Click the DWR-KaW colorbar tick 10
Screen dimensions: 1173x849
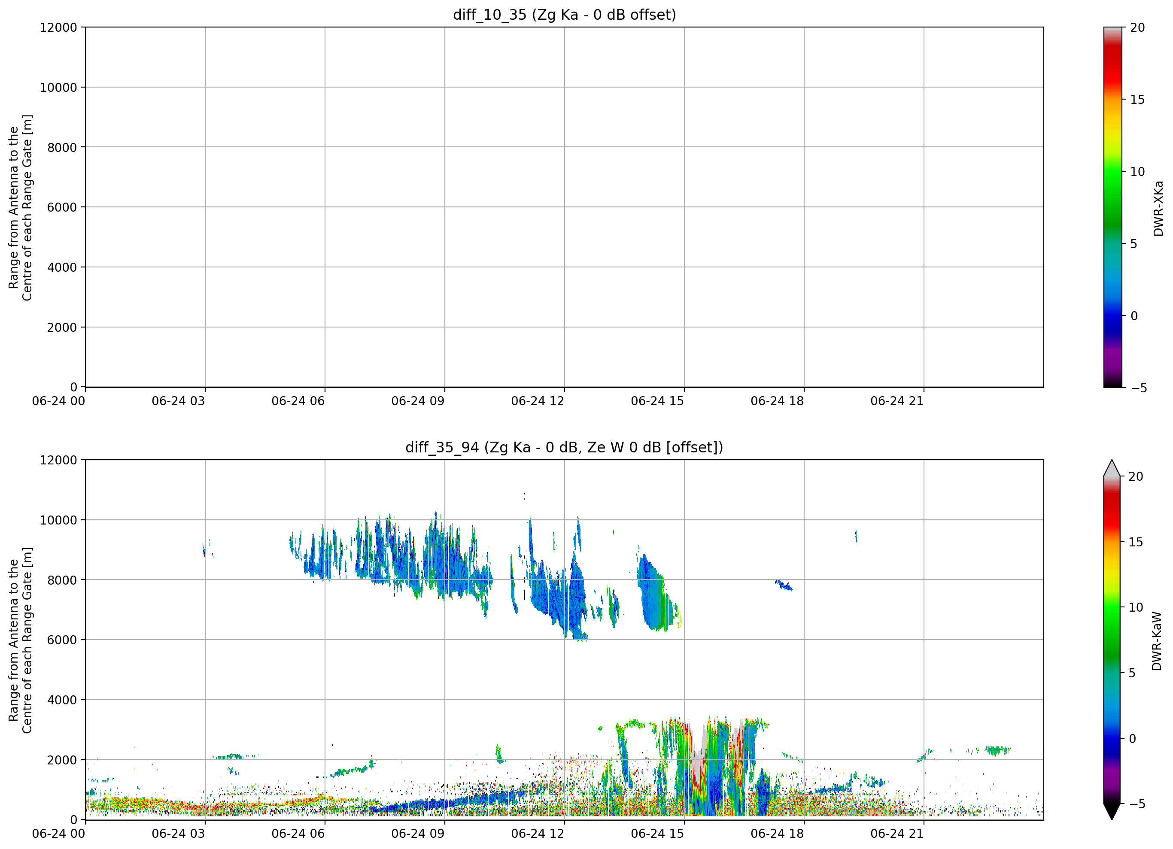pyautogui.click(x=1136, y=607)
